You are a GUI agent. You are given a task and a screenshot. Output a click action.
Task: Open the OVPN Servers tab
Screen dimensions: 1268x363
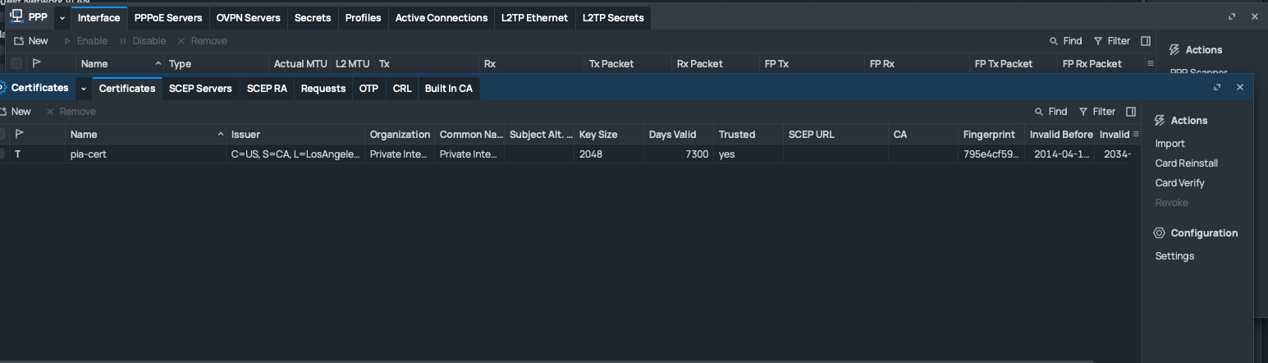[248, 18]
